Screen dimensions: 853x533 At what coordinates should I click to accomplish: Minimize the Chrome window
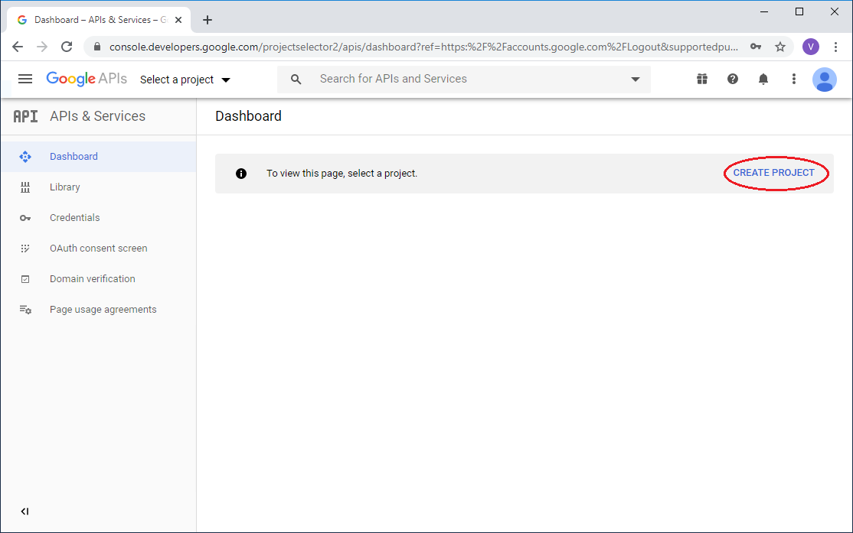[764, 11]
